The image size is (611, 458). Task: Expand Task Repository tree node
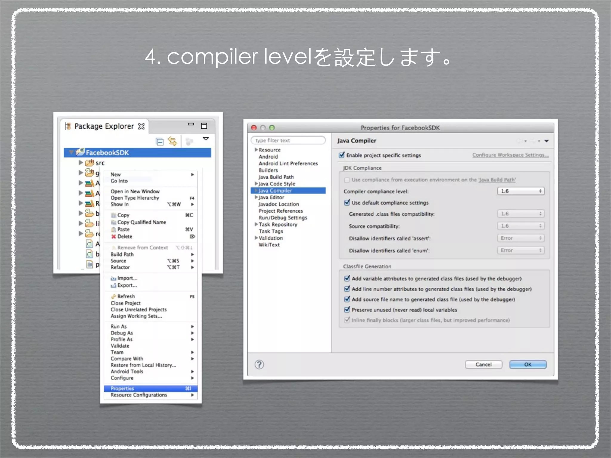[256, 224]
